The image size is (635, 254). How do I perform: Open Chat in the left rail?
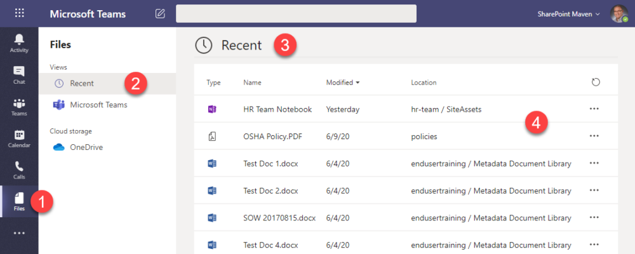coord(19,74)
